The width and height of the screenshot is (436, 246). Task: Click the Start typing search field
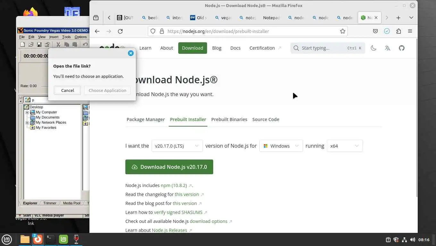(x=328, y=48)
